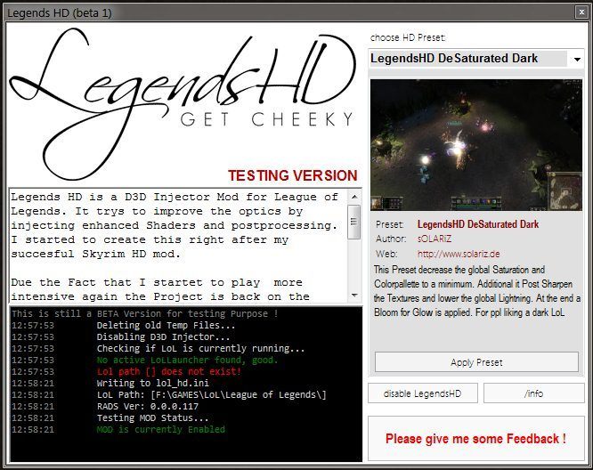Click Please give me some Feedback button

click(x=475, y=439)
